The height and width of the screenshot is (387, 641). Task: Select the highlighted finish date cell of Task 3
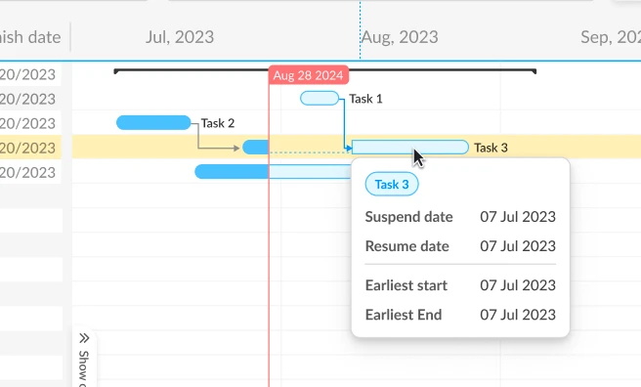tap(30, 148)
